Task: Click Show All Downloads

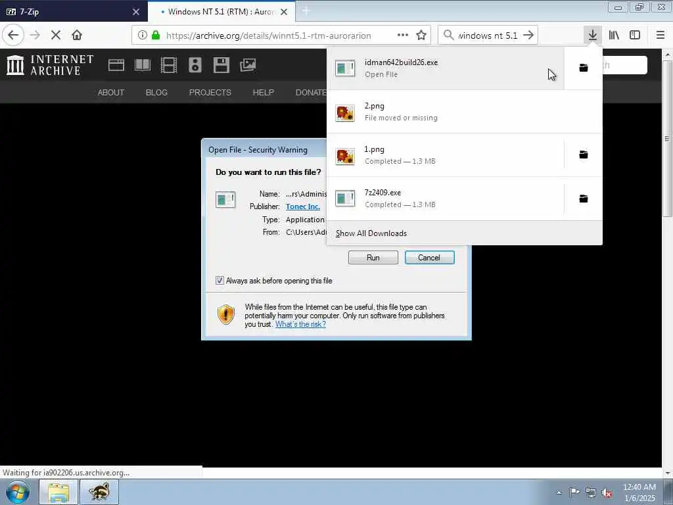Action: 371,233
